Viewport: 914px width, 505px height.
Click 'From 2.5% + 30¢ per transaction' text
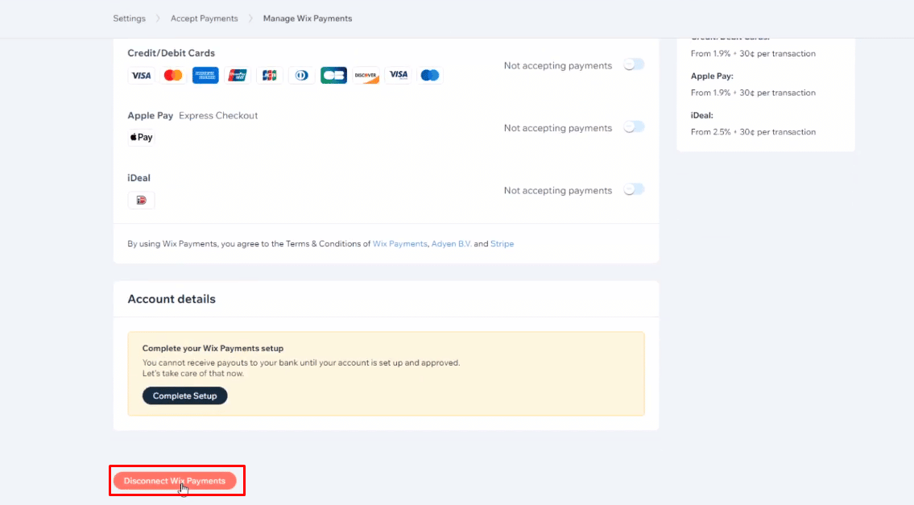pos(753,132)
